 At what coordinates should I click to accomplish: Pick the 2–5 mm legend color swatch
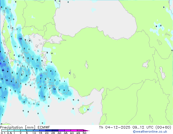pyautogui.click(x=23, y=130)
